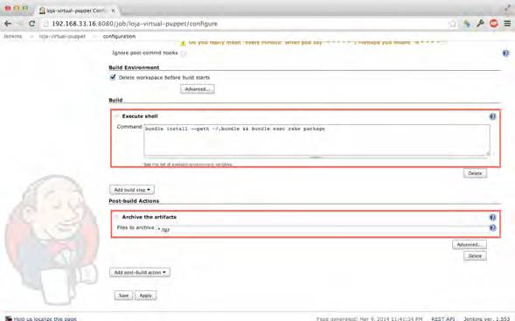Viewport: 515px width, 321px height.
Task: Edit the Files to archive field
Action: (322, 229)
